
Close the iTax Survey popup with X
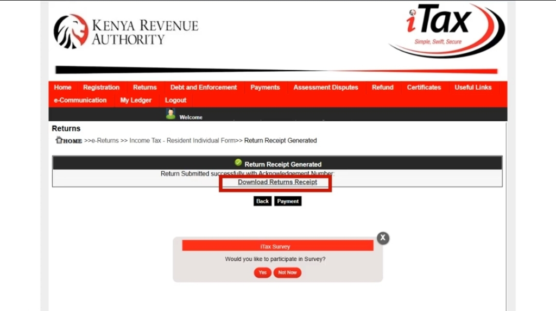pyautogui.click(x=383, y=238)
